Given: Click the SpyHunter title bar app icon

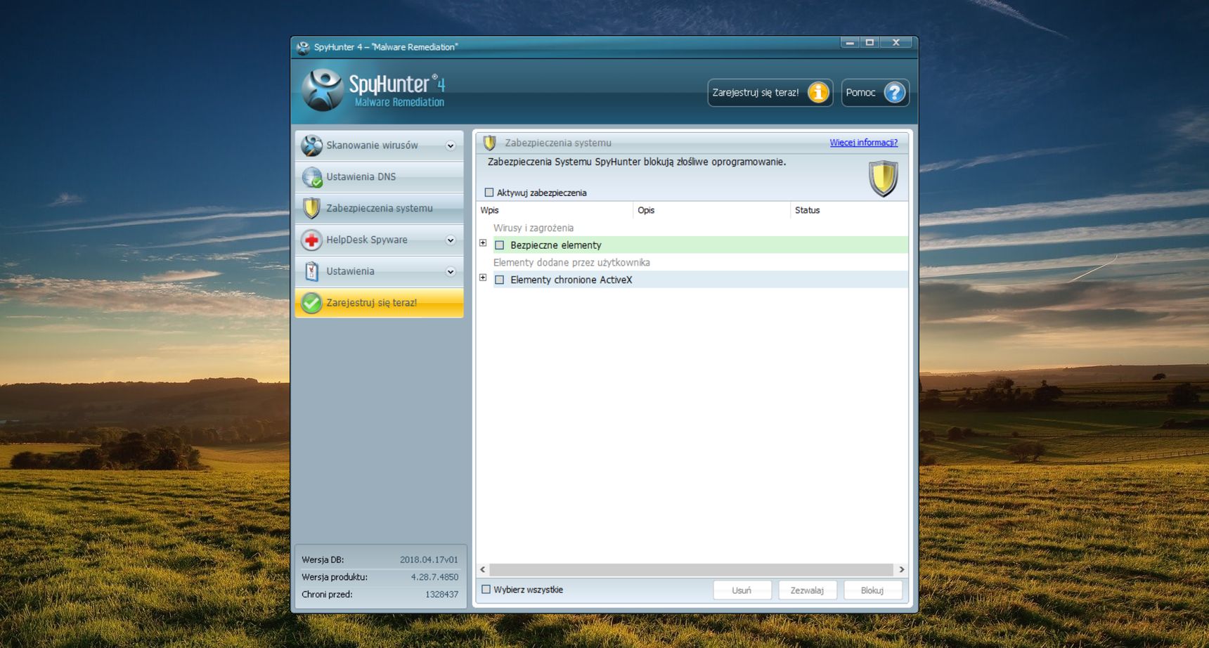Looking at the screenshot, I should coord(303,47).
